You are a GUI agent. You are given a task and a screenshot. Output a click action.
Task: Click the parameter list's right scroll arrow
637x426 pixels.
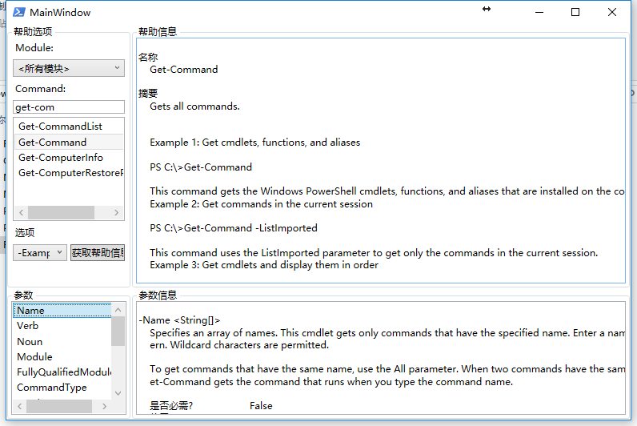tap(105, 406)
